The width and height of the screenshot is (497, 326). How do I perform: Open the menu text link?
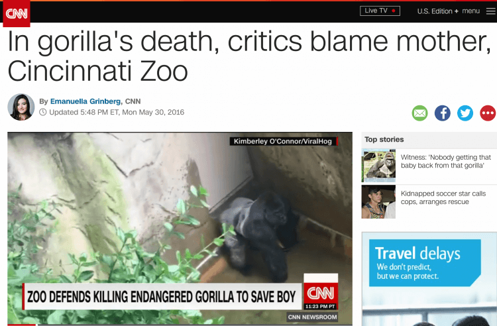click(x=470, y=11)
